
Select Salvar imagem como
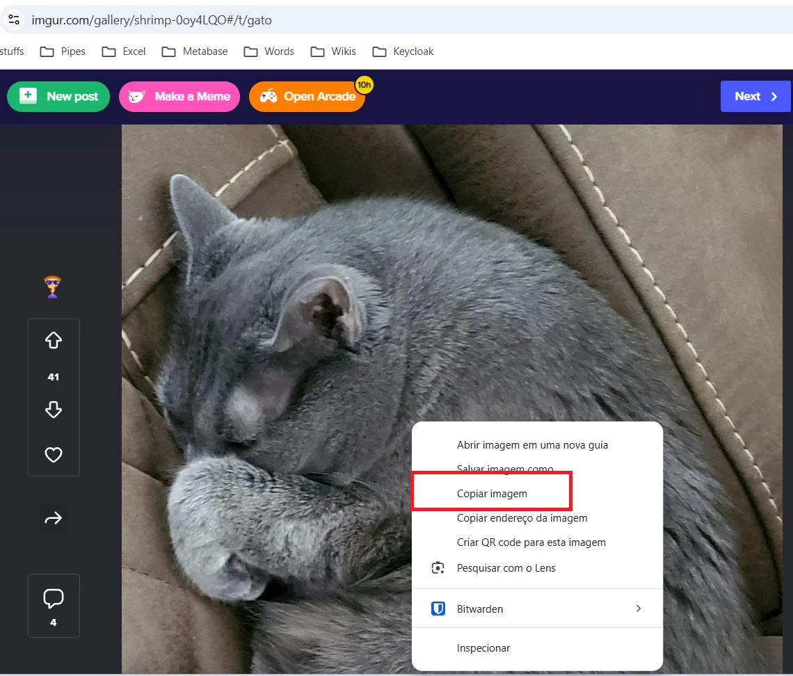[537, 469]
